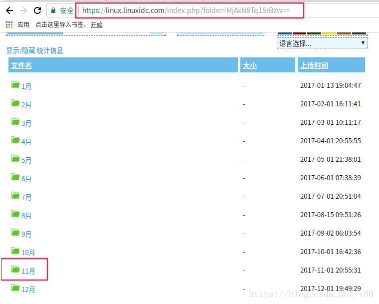Screen dimensions: 379x304
Task: Click the folder icon beside 11月
Action: [x=15, y=269]
